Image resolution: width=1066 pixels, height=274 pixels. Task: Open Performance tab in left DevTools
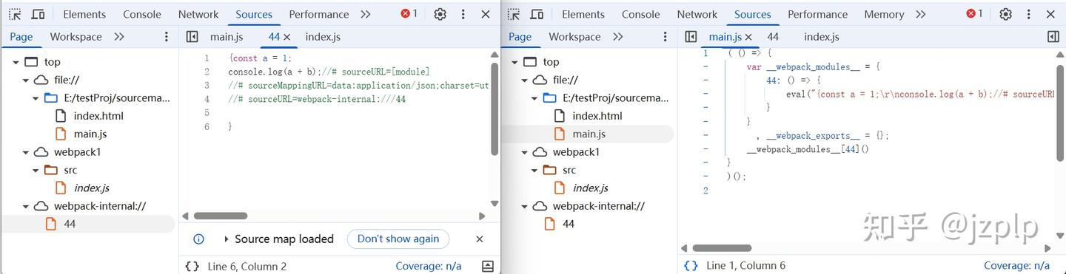[319, 14]
